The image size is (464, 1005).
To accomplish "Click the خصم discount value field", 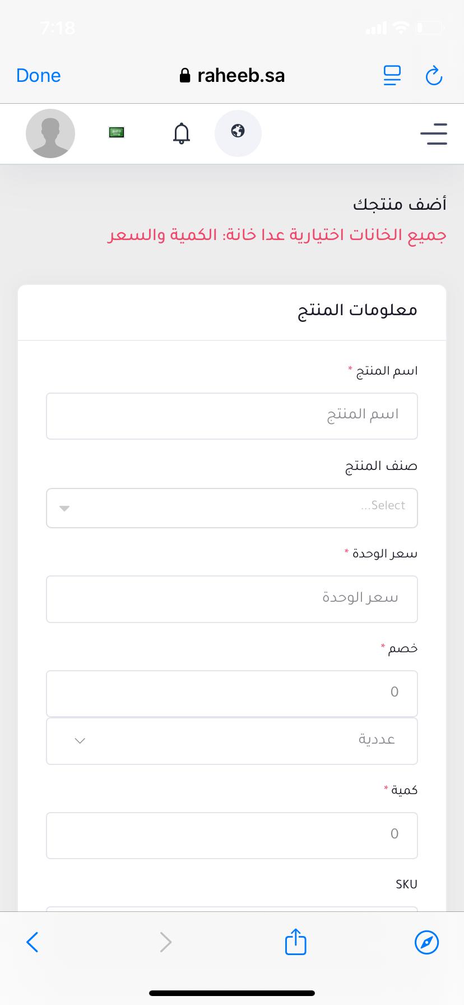I will pyautogui.click(x=232, y=694).
